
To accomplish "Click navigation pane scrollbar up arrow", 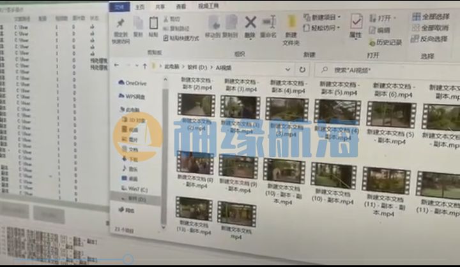I will tap(165, 80).
